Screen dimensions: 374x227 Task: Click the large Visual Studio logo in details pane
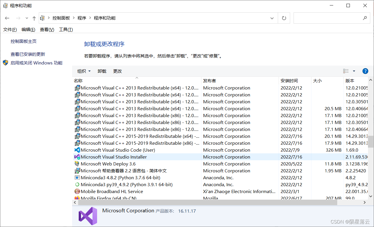click(x=88, y=216)
